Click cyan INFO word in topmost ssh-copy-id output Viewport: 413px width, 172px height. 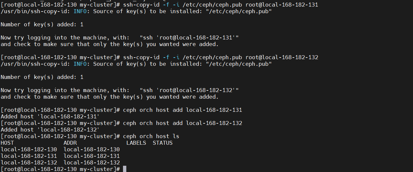click(80, 11)
